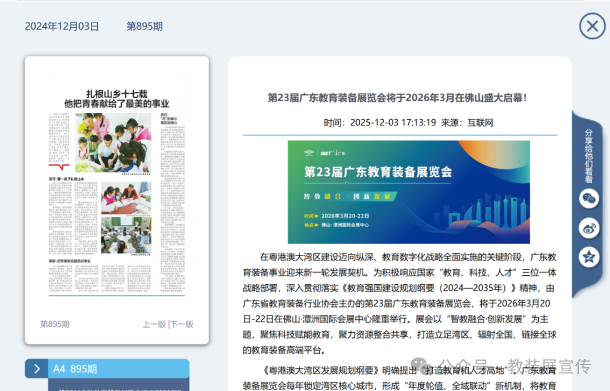Image resolution: width=610 pixels, height=391 pixels.
Task: Select the date 2024年12月03日
Action: point(62,26)
